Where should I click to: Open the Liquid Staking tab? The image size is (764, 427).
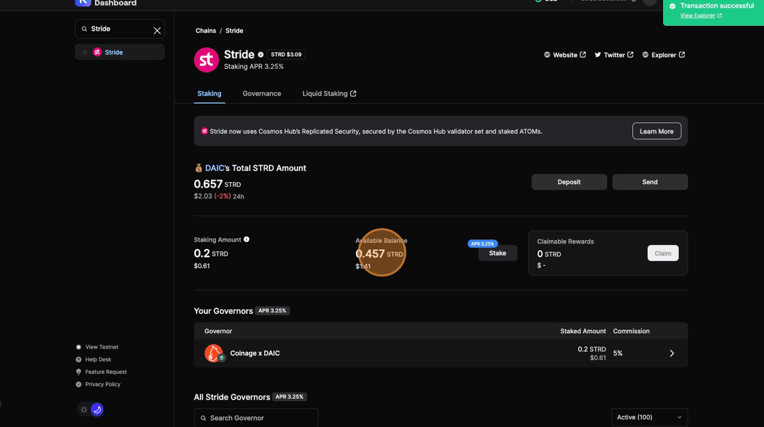[329, 93]
